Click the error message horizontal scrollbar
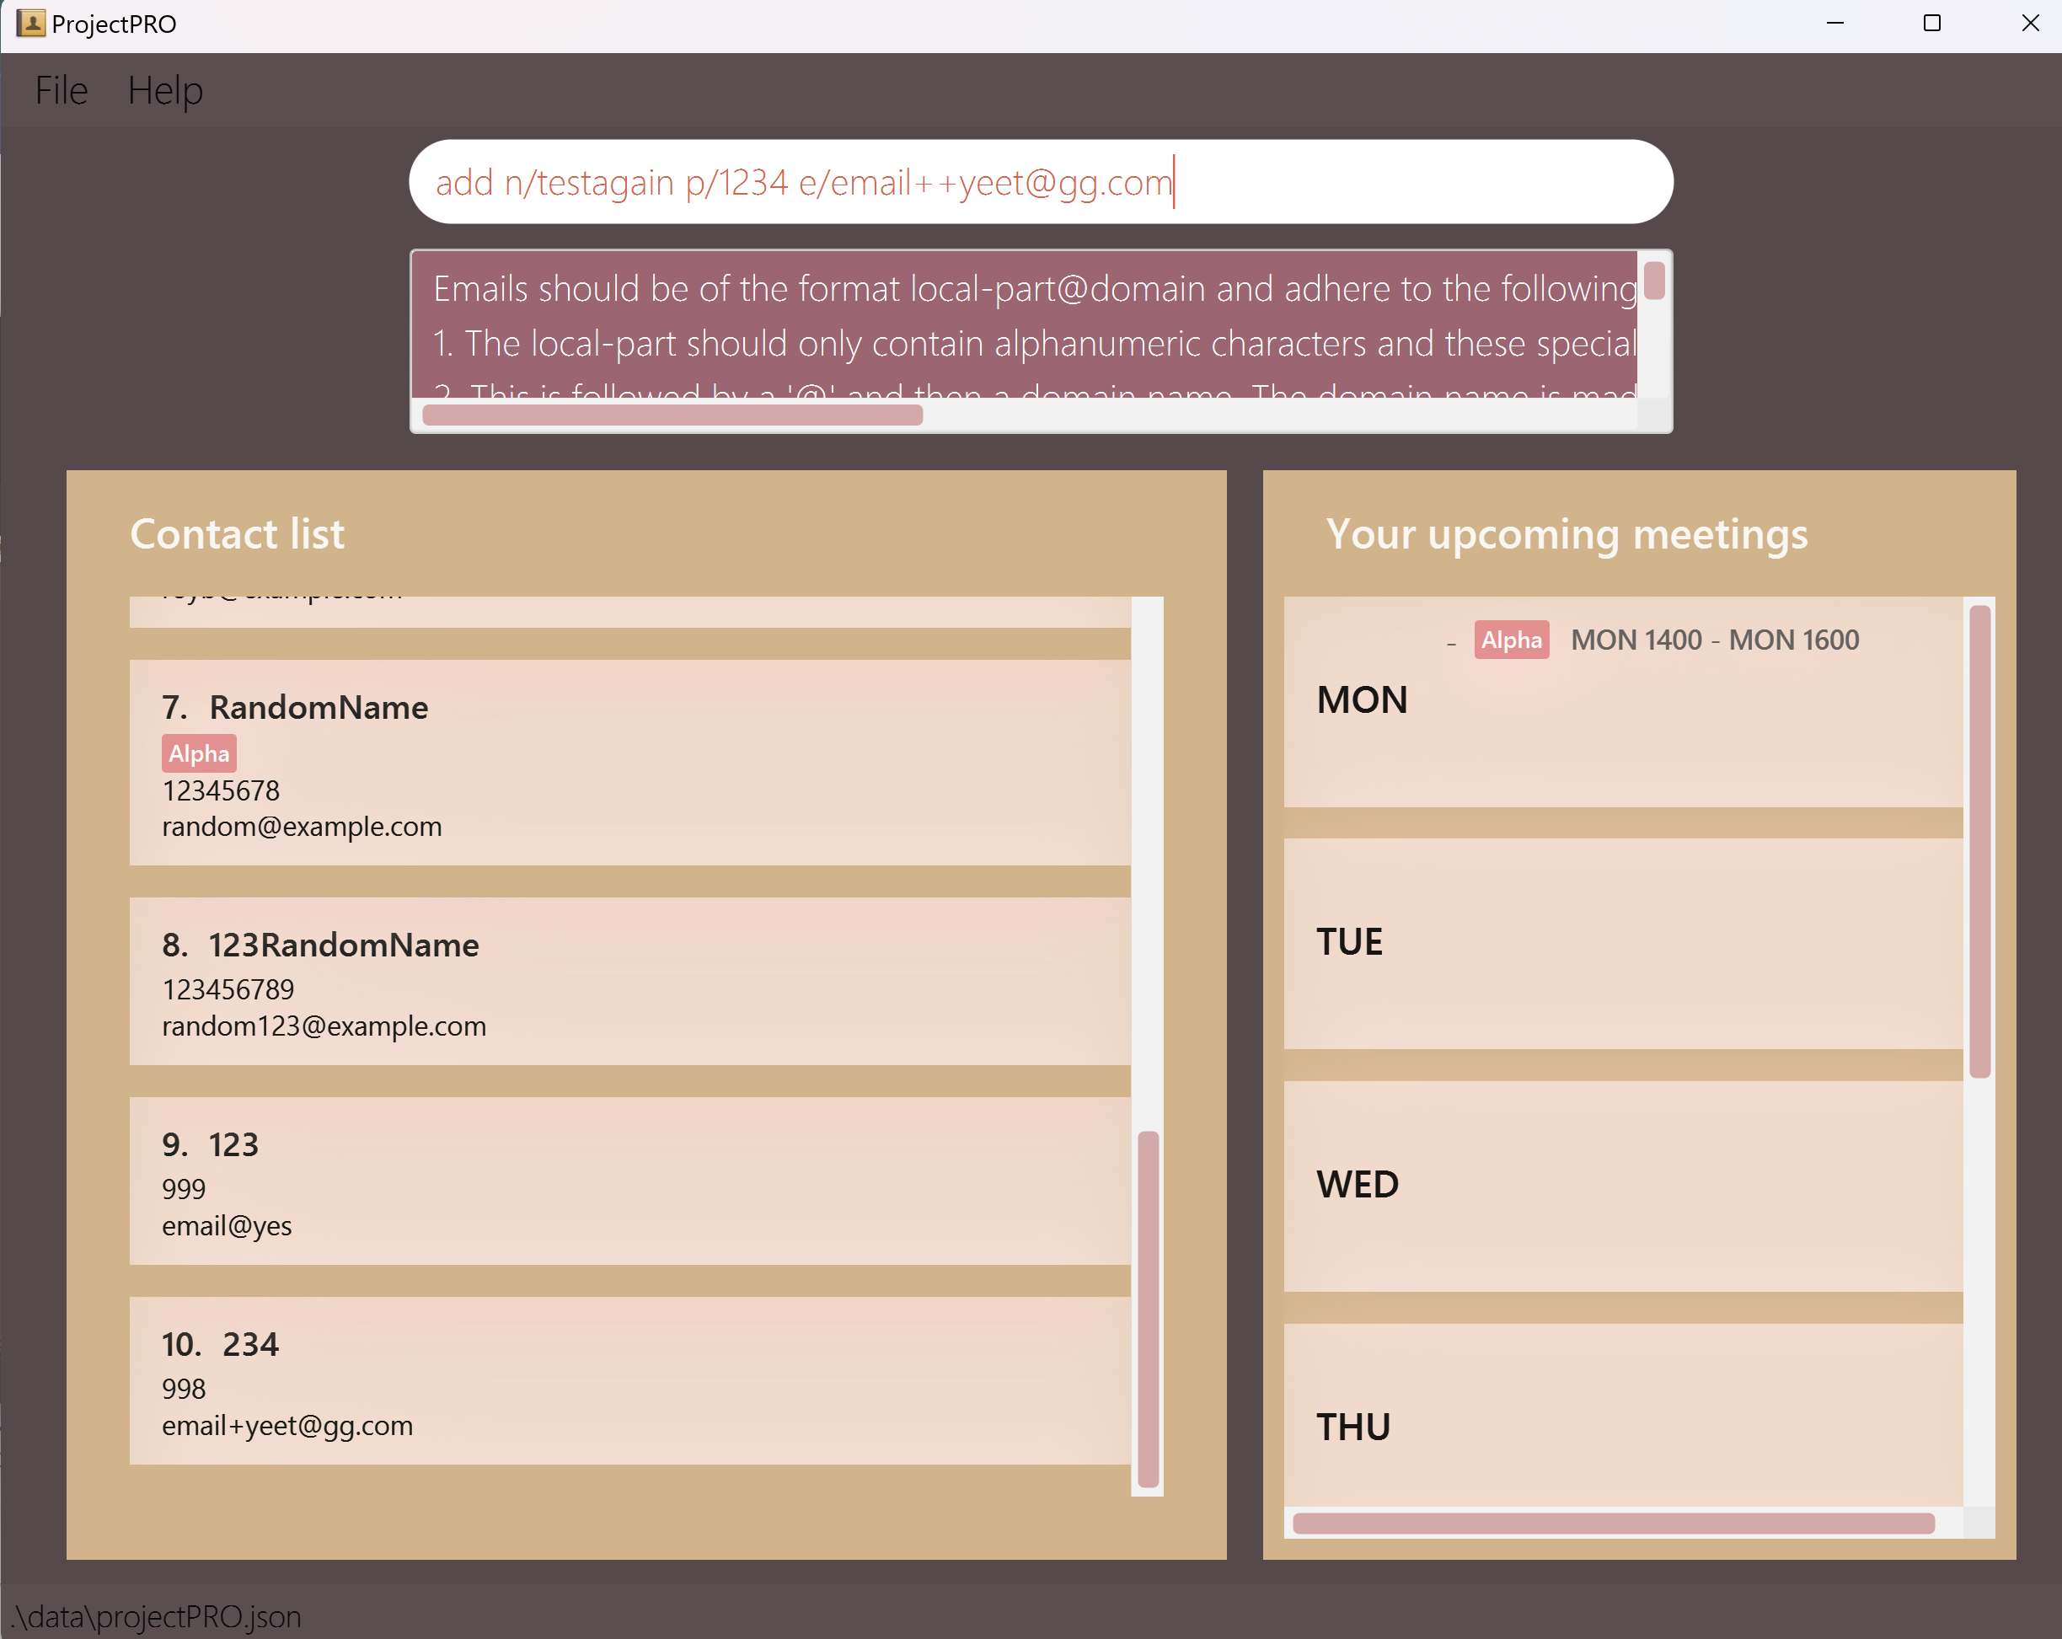The width and height of the screenshot is (2062, 1639). pos(672,415)
